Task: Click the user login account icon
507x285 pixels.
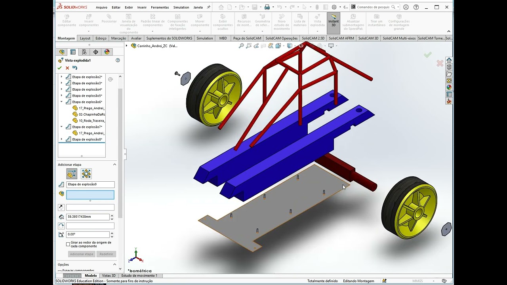Action: pos(406,7)
